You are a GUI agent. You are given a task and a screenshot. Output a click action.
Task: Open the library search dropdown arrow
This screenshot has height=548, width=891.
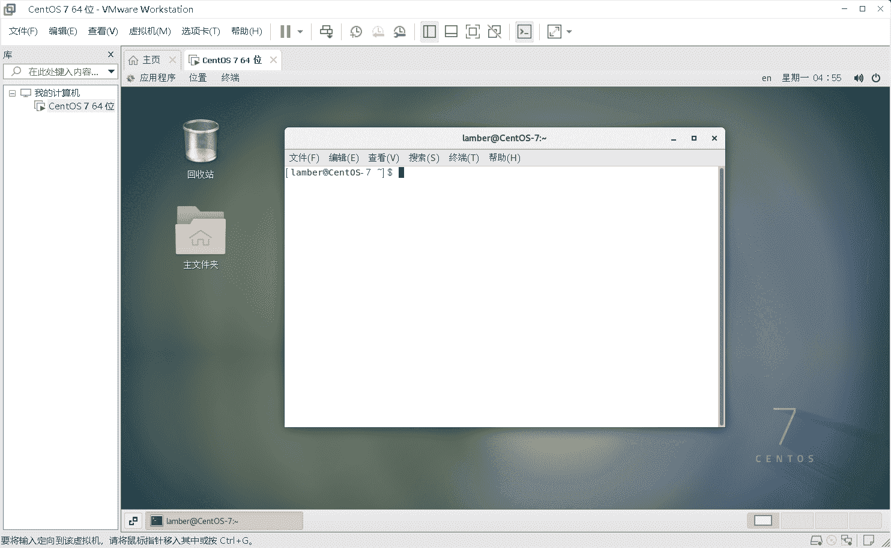click(x=111, y=72)
